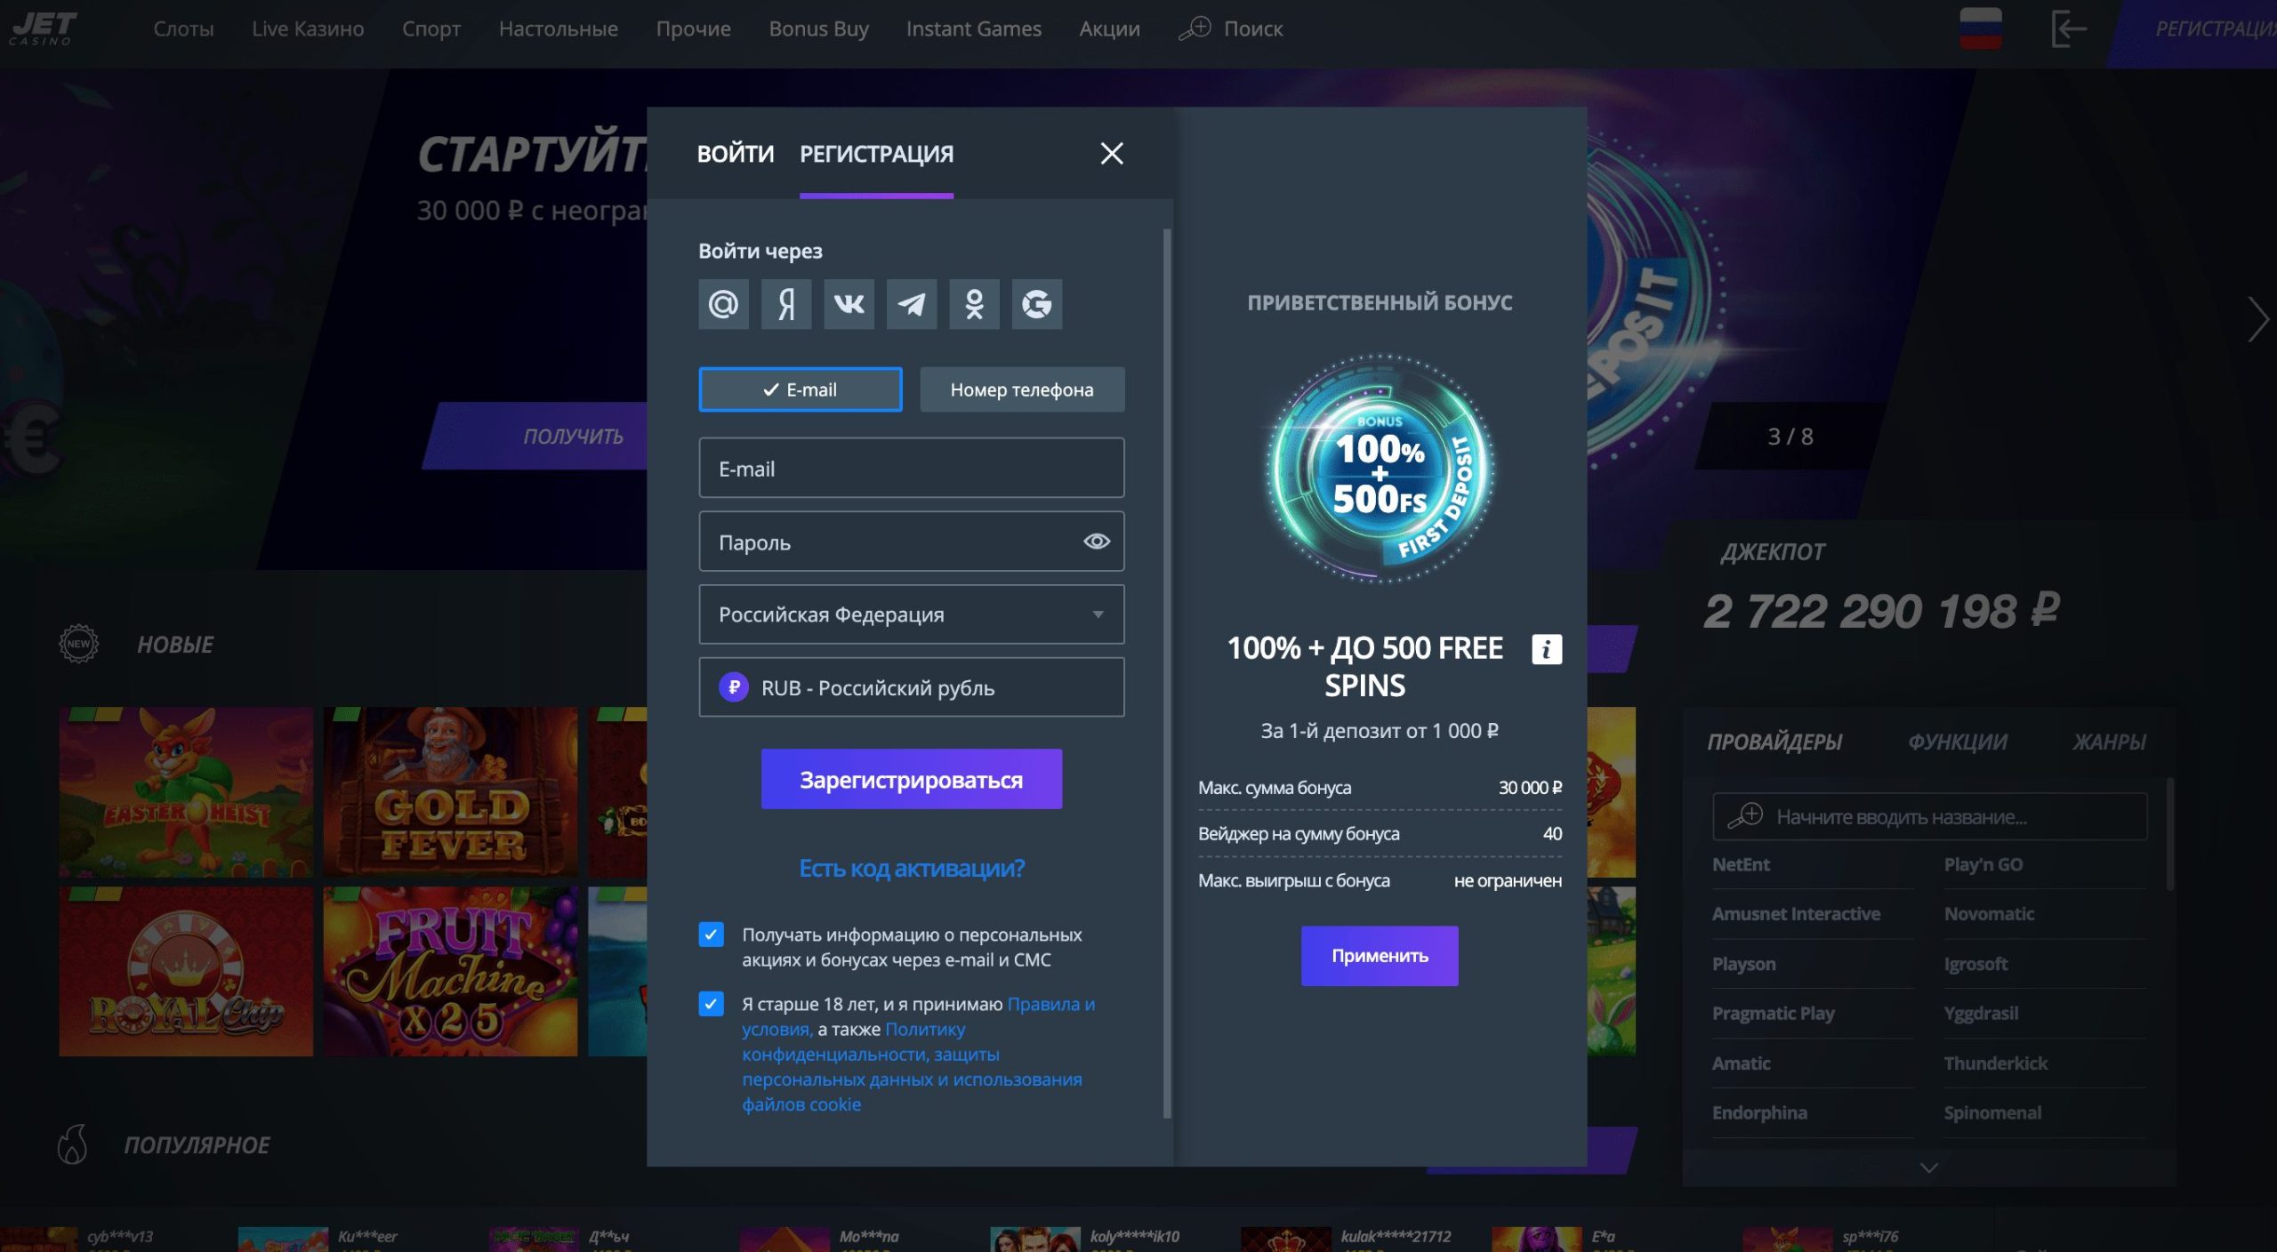Select Номер телефона registration option

[x=1022, y=389]
